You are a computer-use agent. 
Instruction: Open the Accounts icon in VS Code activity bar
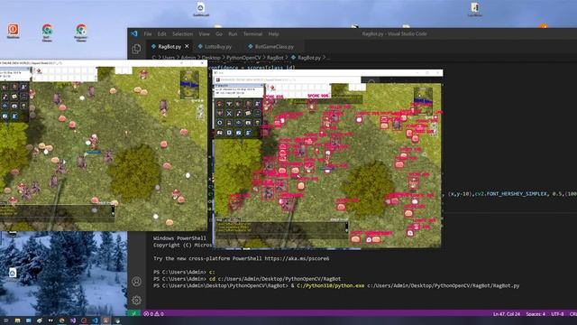click(x=136, y=282)
